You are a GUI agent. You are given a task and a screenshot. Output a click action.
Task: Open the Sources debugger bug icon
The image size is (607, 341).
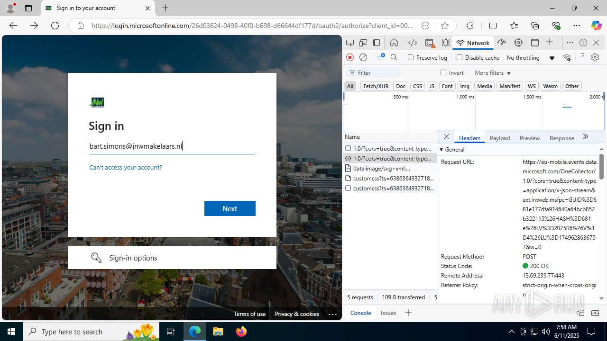pos(446,43)
